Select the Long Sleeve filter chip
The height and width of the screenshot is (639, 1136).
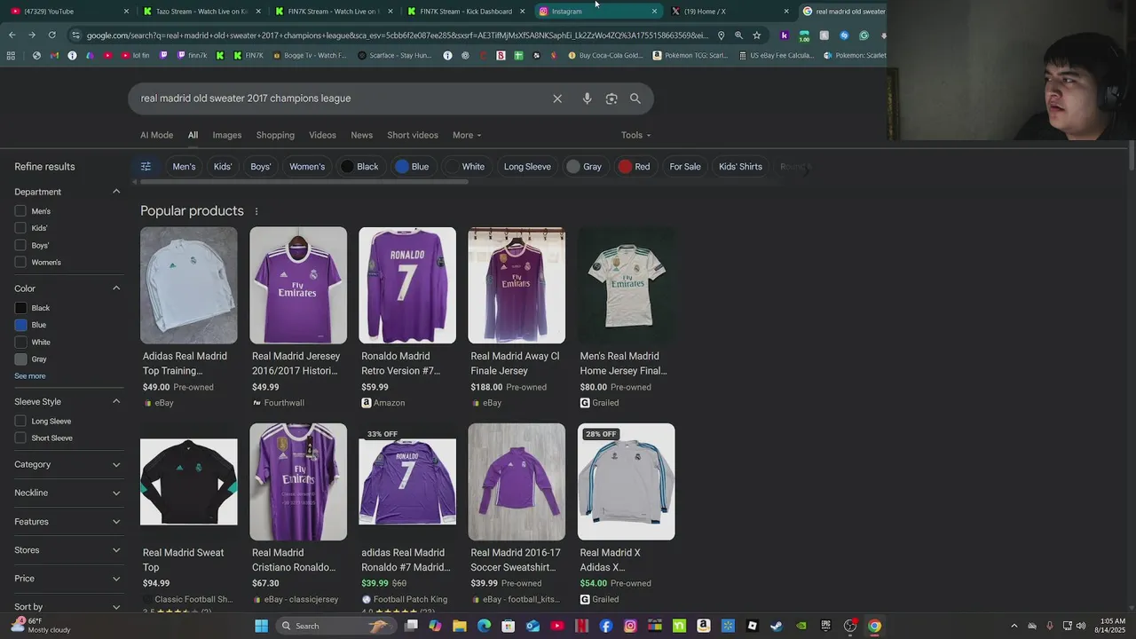tap(527, 167)
